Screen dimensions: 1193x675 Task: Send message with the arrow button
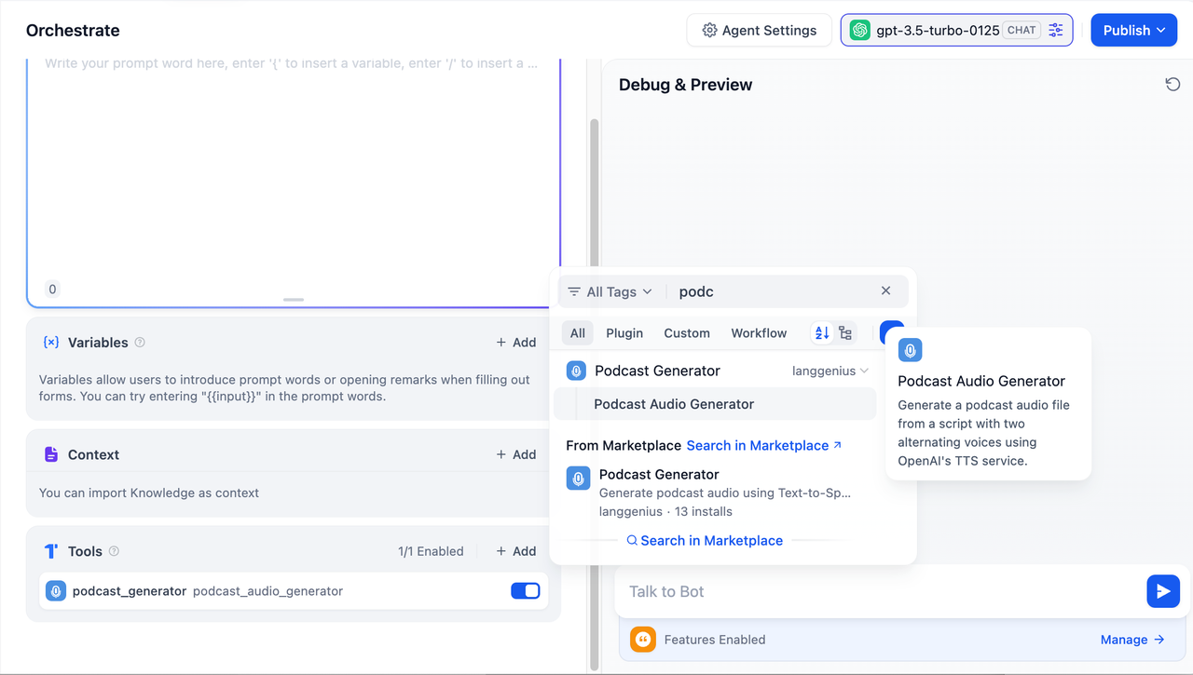pyautogui.click(x=1162, y=591)
